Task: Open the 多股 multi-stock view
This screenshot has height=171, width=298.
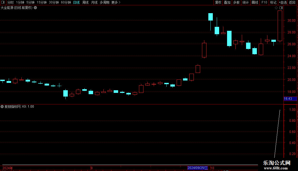Action: point(236,2)
